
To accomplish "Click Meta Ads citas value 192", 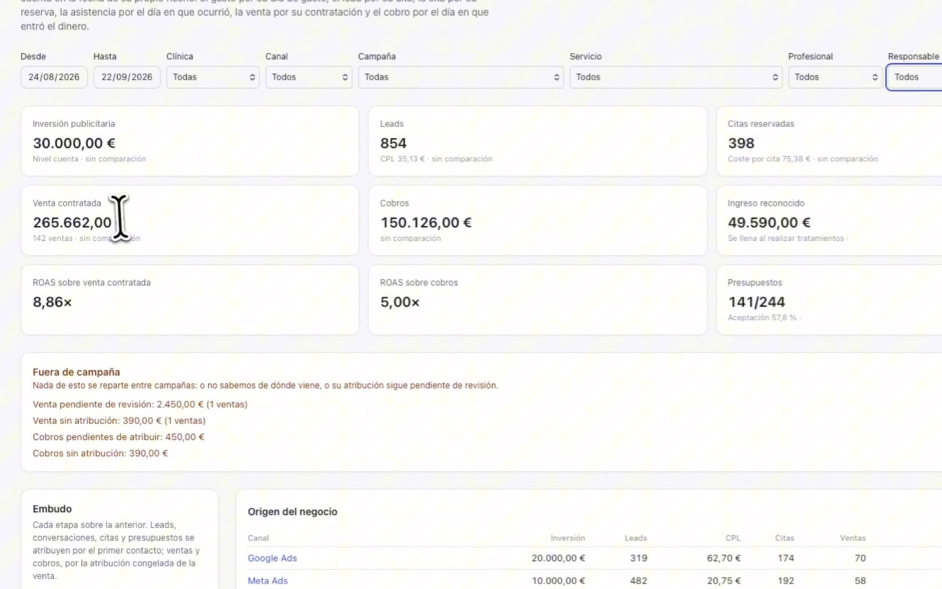I will [785, 581].
